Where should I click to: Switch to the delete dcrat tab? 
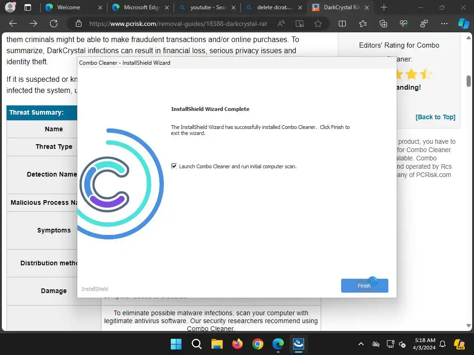(x=274, y=7)
